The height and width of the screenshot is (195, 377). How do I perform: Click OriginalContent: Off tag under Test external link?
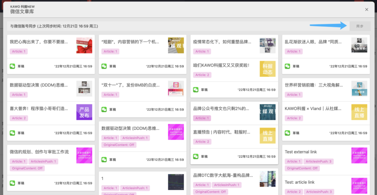(302, 168)
